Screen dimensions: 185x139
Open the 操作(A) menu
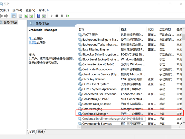17,10
